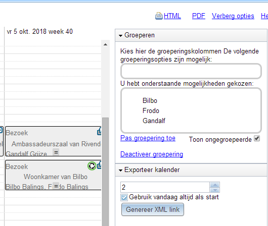268x226 pixels.
Task: Click the date header vr 5 okt. 2018
Action: (39, 32)
